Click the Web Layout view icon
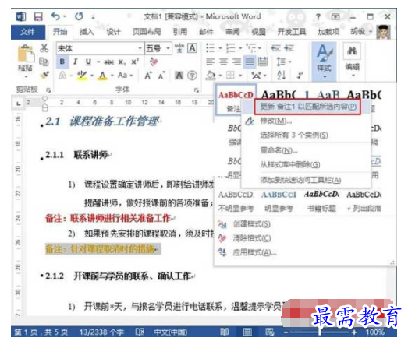The image size is (408, 341). pyautogui.click(x=270, y=332)
